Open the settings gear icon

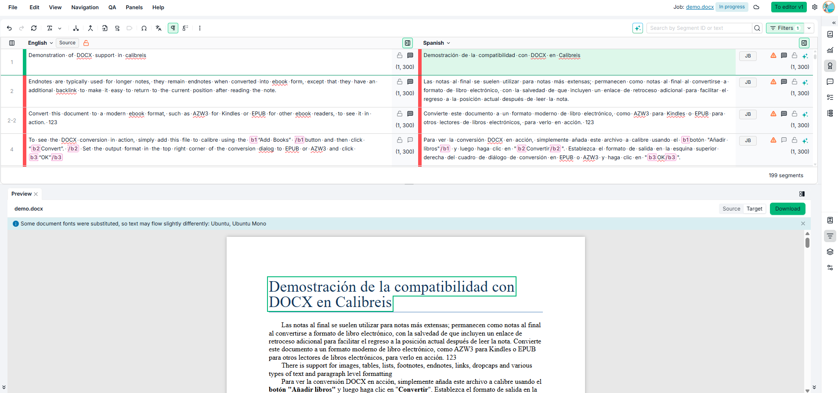(x=815, y=7)
